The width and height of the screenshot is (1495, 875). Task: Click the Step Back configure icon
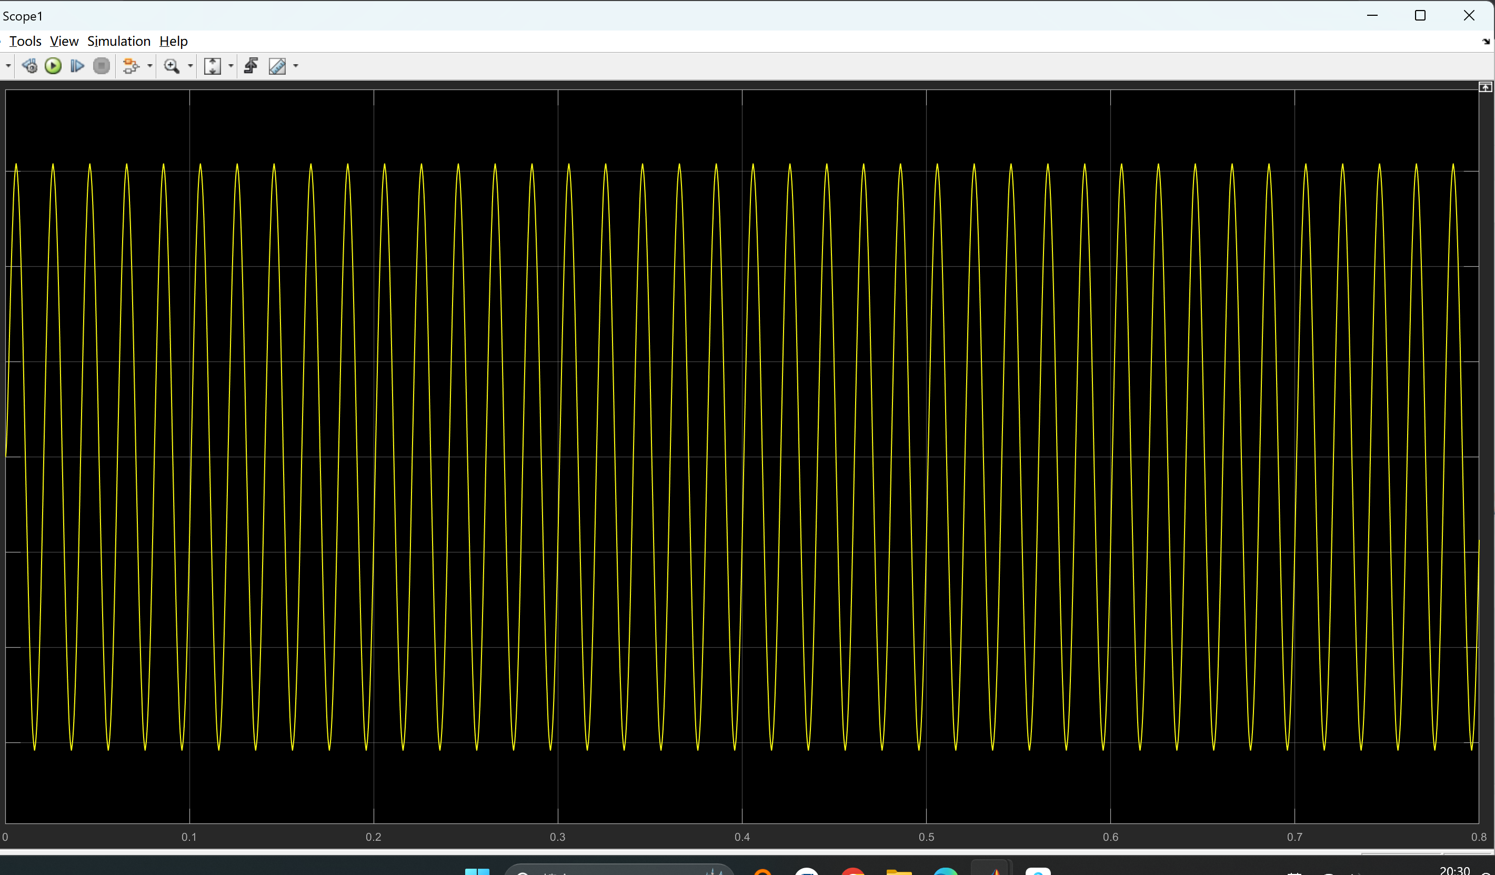point(29,66)
